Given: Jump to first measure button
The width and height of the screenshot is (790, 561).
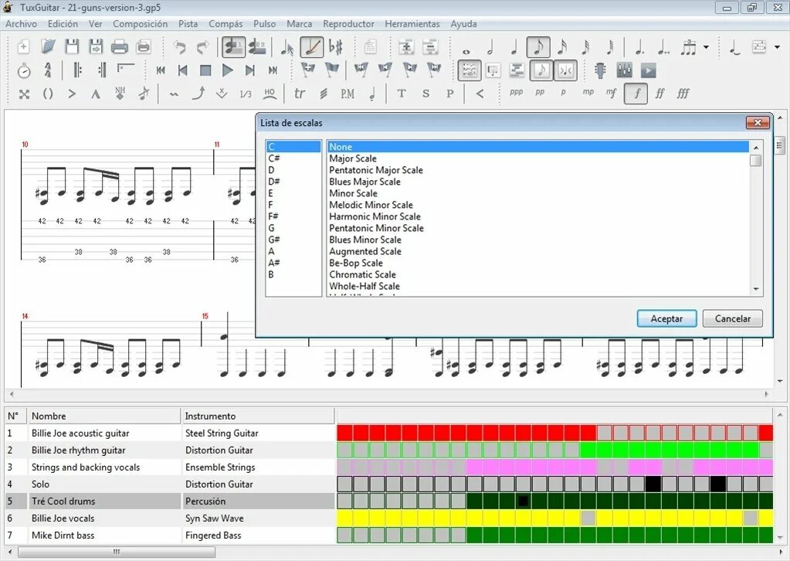Looking at the screenshot, I should pos(160,70).
